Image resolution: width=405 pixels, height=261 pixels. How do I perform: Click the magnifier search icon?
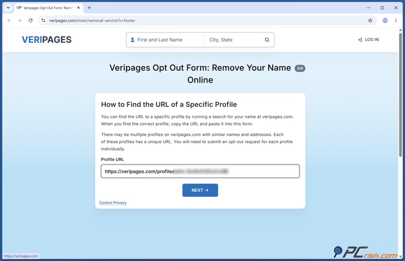point(267,40)
